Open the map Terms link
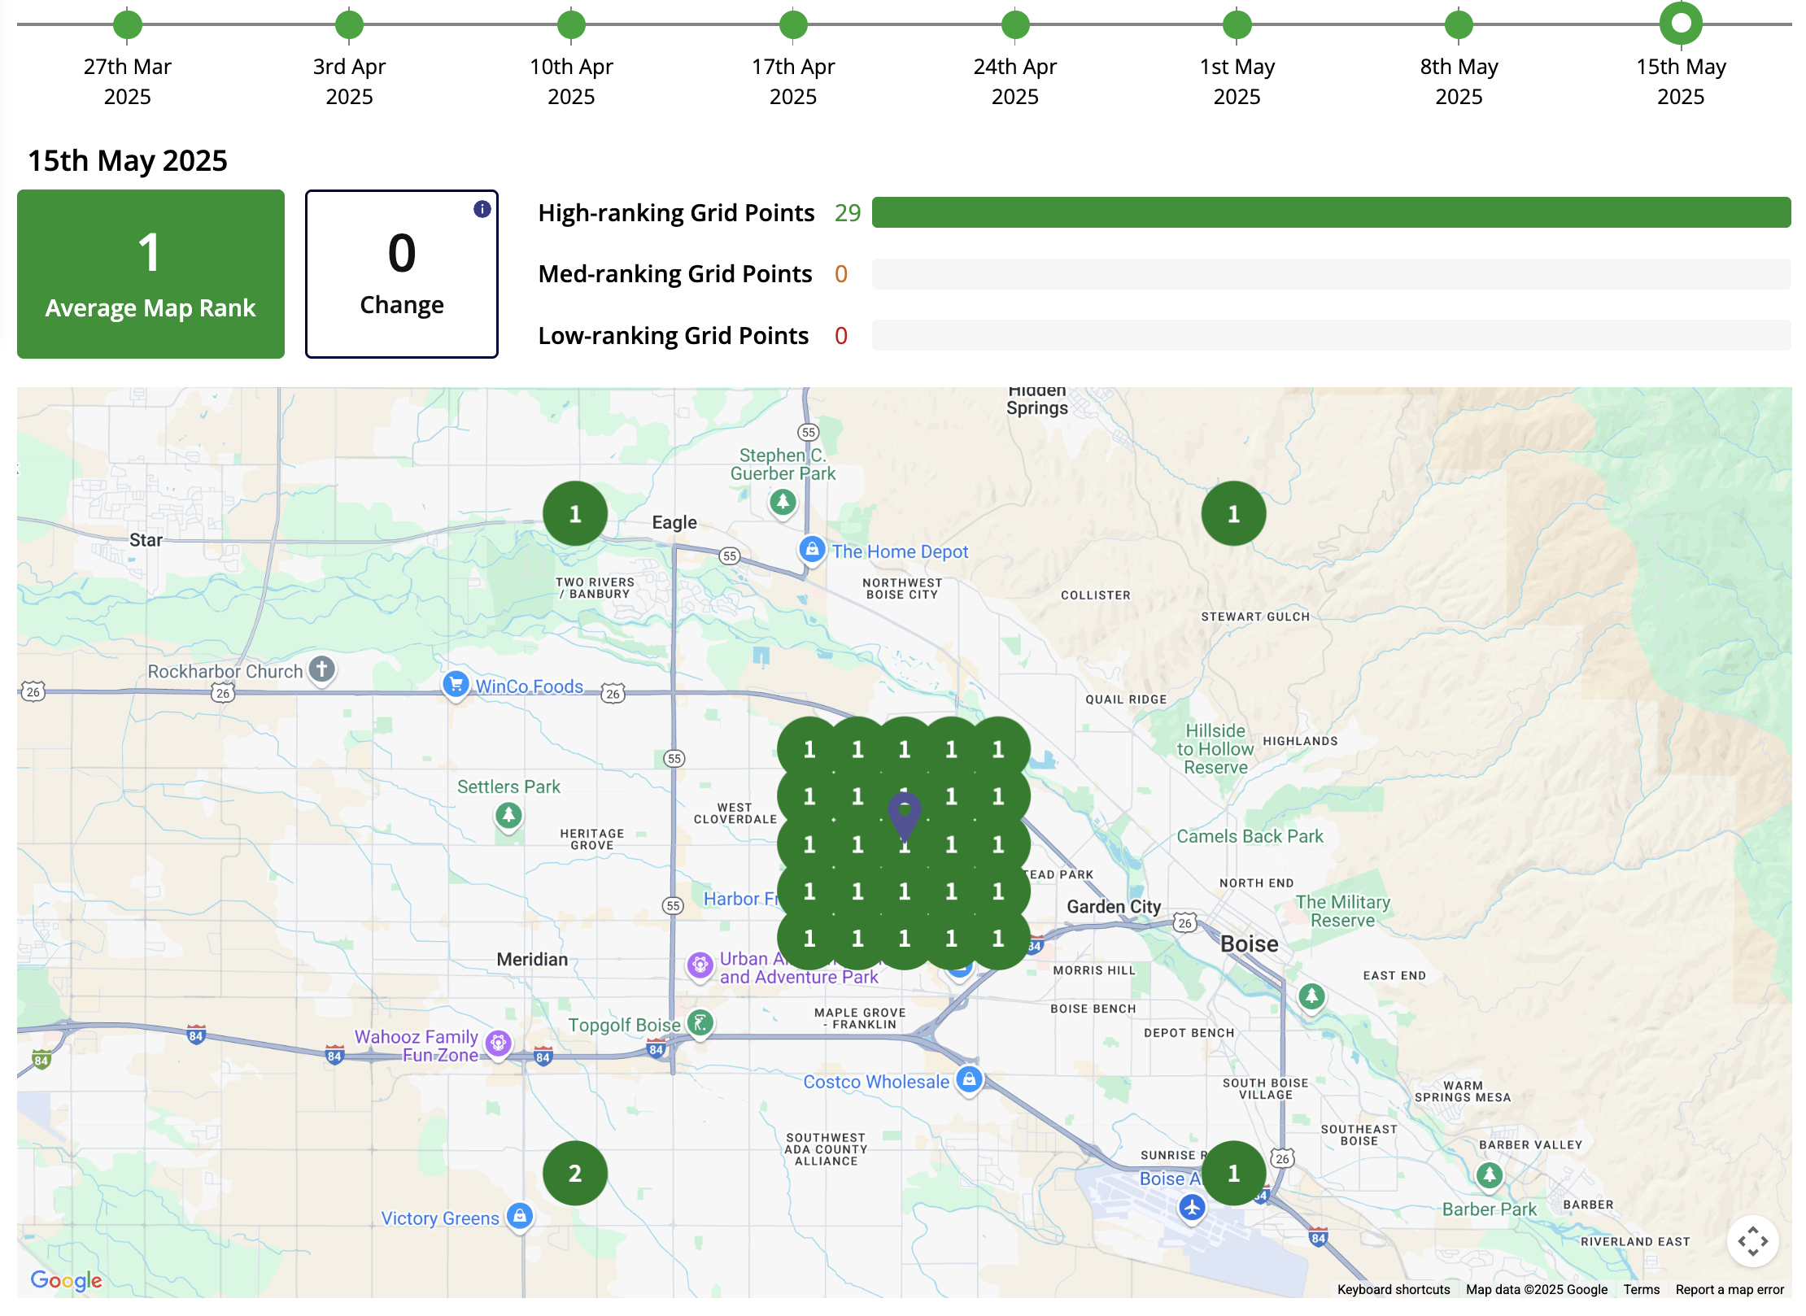This screenshot has width=1806, height=1316. coord(1642,1289)
